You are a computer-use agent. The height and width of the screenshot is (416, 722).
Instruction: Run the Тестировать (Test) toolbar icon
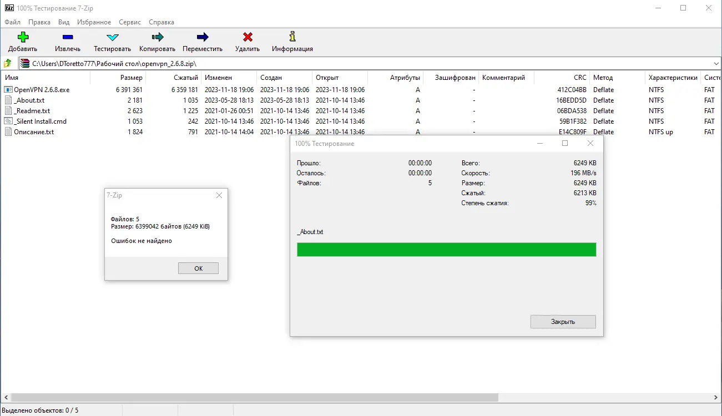[112, 37]
